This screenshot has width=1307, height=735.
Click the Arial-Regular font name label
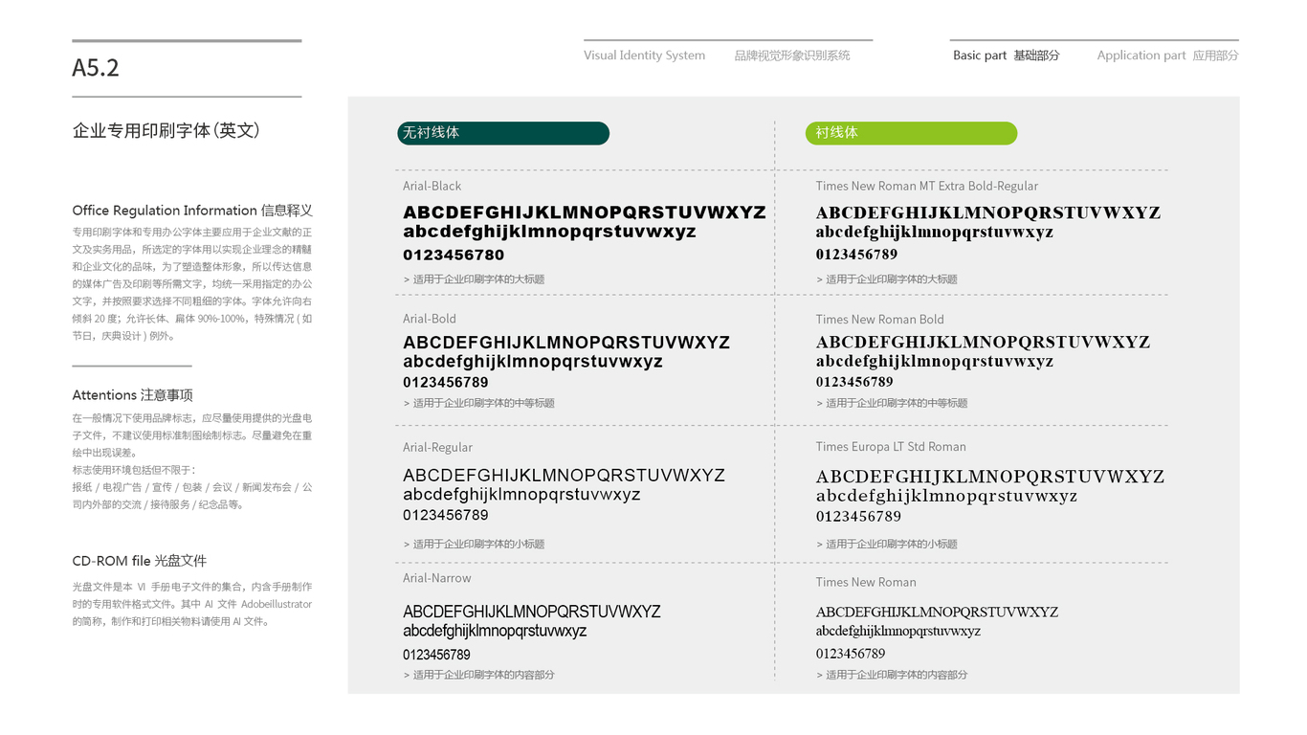pos(437,447)
